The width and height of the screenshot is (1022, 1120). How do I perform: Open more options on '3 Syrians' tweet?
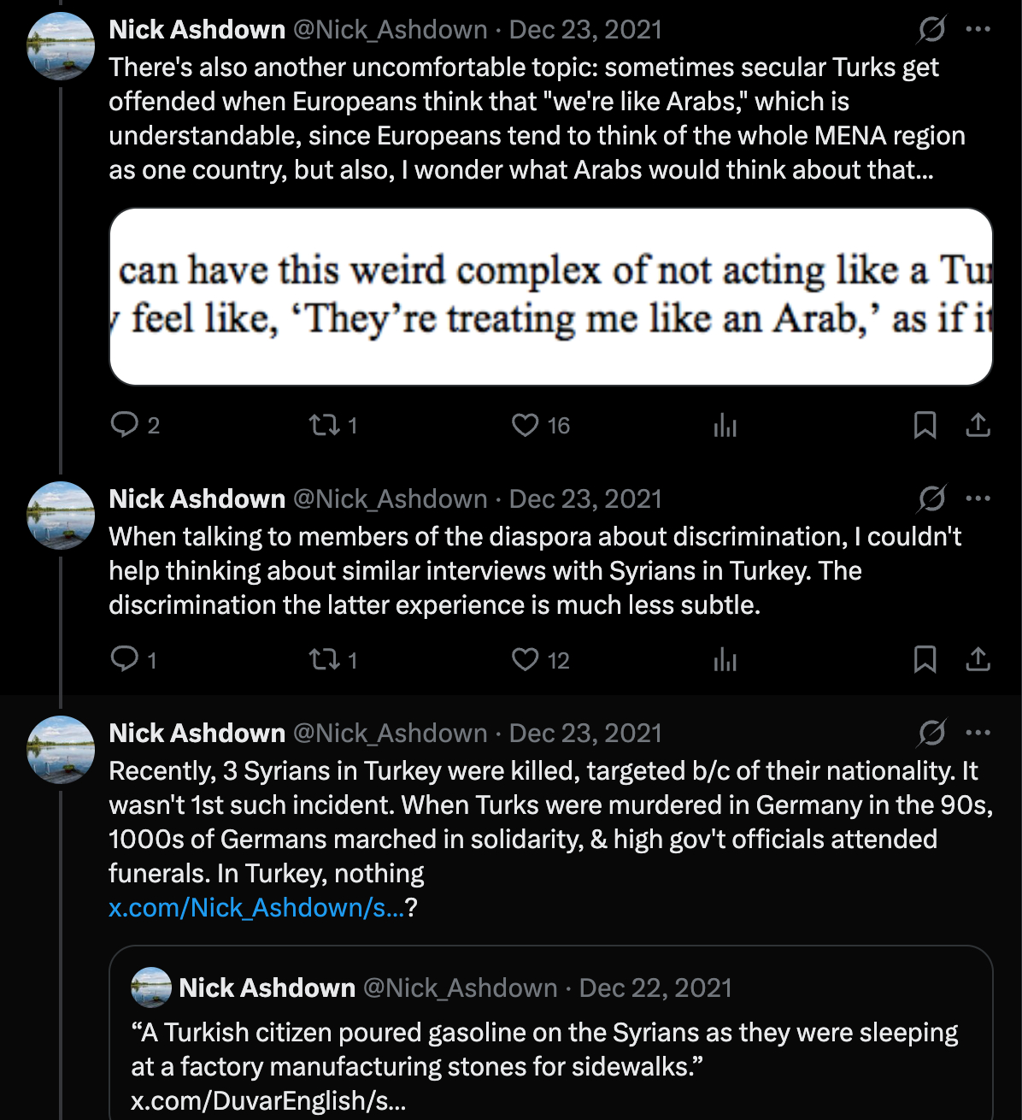(x=978, y=733)
